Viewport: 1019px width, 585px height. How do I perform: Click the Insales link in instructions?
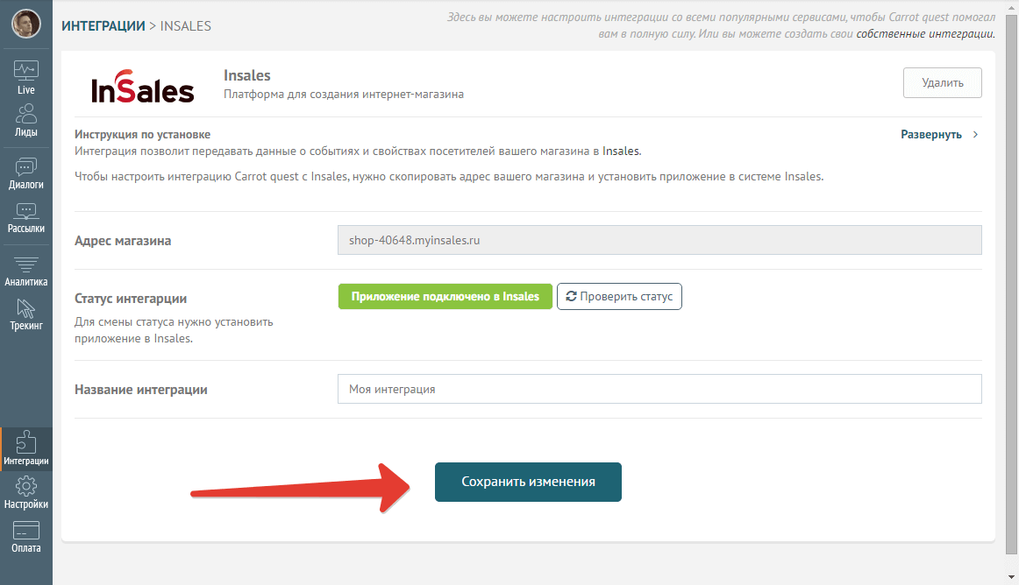tap(621, 152)
